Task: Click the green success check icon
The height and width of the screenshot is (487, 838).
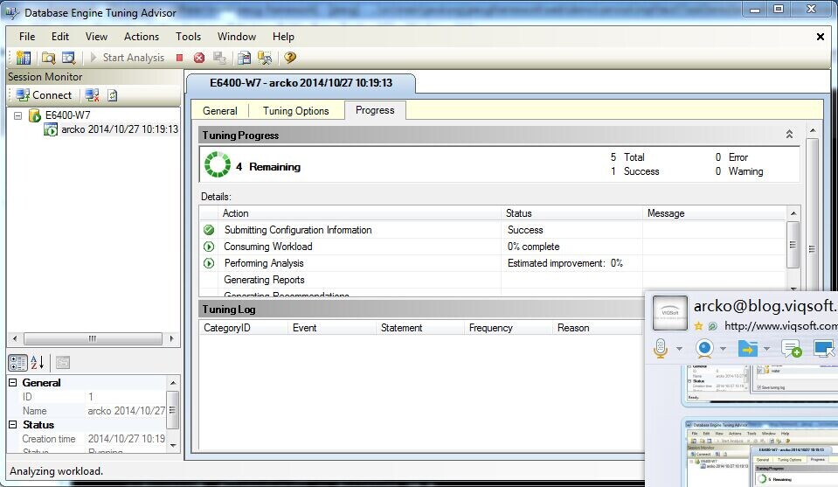Action: [209, 230]
